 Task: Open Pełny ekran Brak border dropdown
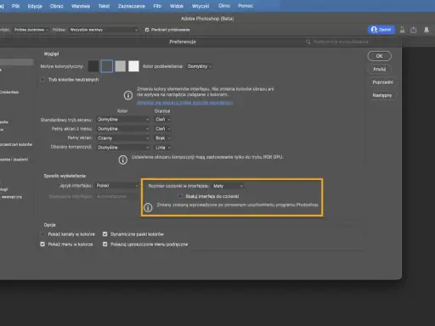click(x=162, y=138)
